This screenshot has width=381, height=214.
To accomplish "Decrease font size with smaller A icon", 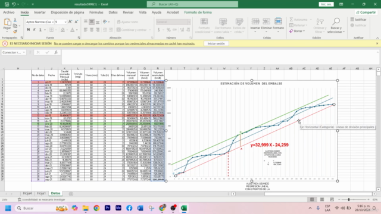I will click(76, 22).
